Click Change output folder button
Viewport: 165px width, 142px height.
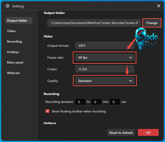[152, 23]
